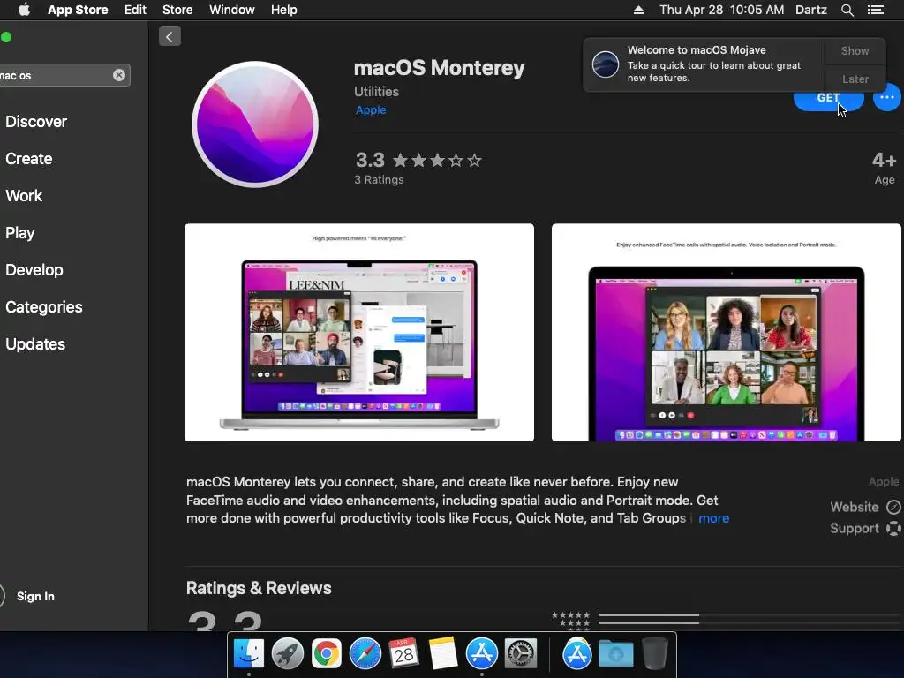Click the 3 Ratings text
The height and width of the screenshot is (678, 904).
379,180
